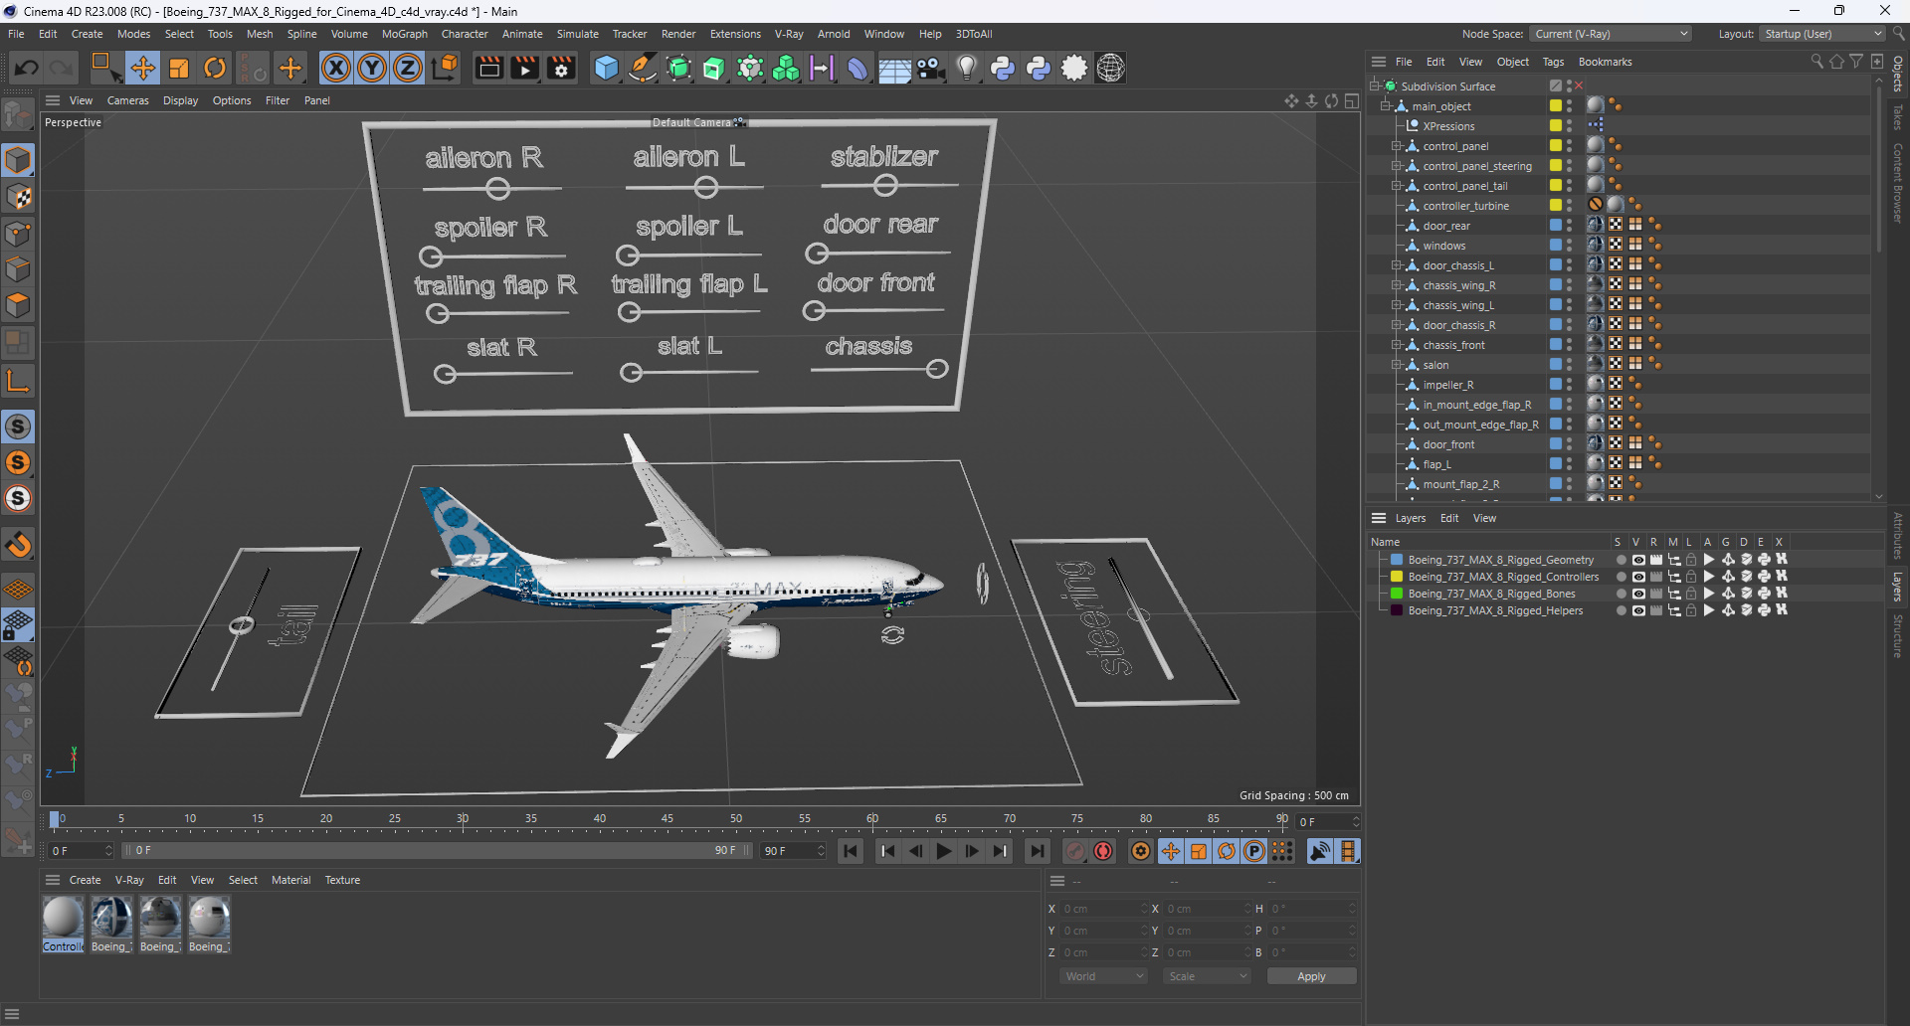Select the Rotate tool
This screenshot has width=1910, height=1026.
[215, 68]
